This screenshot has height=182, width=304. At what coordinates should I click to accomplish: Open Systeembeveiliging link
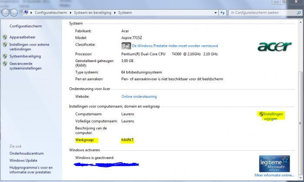point(25,56)
